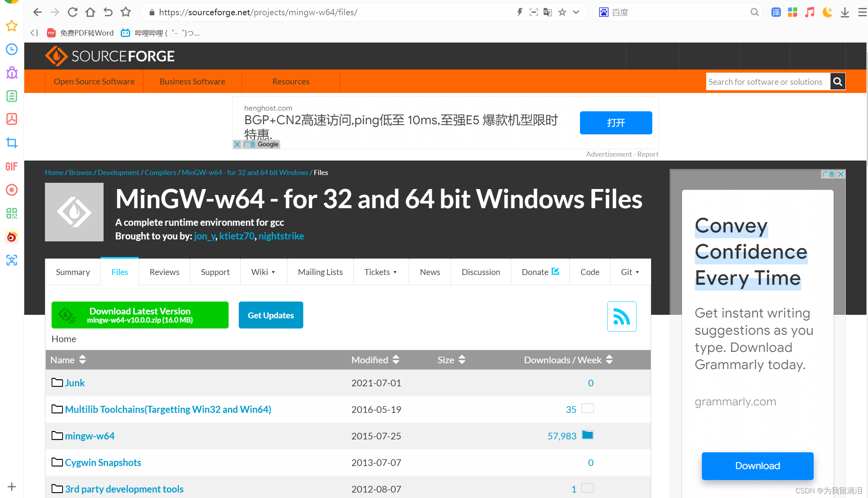Open Open Source Software menu
Image resolution: width=868 pixels, height=498 pixels.
[94, 81]
